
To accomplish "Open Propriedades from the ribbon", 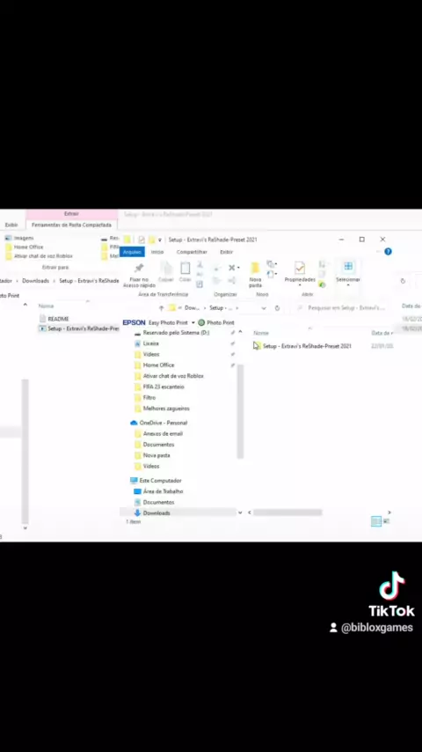I will click(x=300, y=271).
